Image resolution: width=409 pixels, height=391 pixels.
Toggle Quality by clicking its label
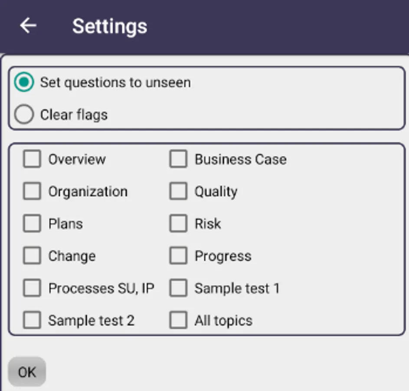click(215, 191)
